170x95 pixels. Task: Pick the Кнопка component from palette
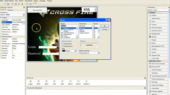[158, 15]
